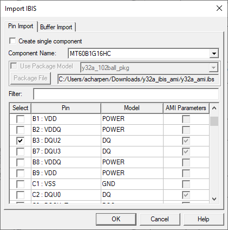Click the POWER model cell for B9
This screenshot has width=228, height=230.
click(x=132, y=173)
